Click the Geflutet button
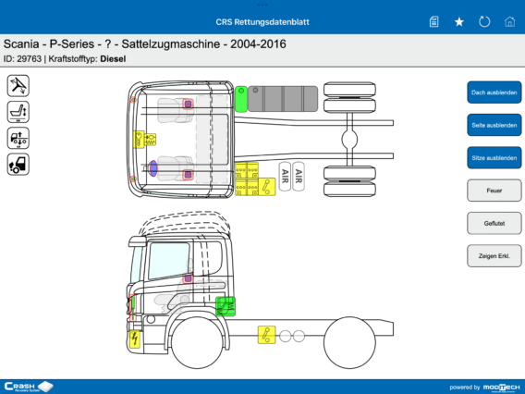 coord(494,223)
